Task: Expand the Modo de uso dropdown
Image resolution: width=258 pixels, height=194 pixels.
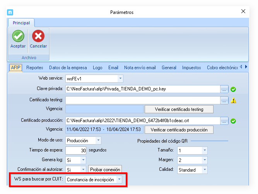Action: 98,141
